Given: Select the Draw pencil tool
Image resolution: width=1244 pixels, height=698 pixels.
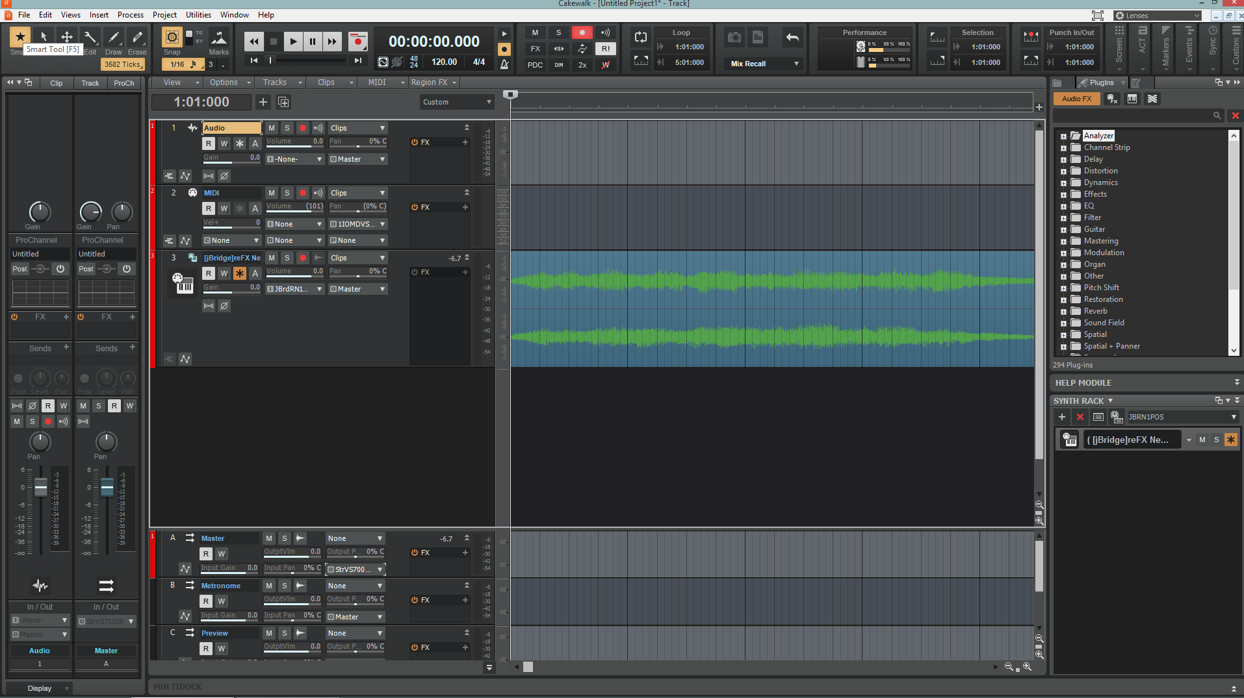Looking at the screenshot, I should click(x=113, y=37).
